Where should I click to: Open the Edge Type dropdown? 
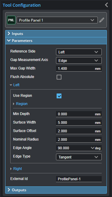[79, 157]
